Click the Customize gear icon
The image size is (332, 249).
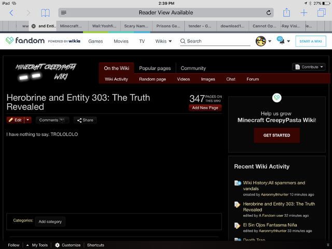tap(58, 245)
